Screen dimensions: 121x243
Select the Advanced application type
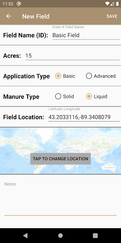[101, 76]
